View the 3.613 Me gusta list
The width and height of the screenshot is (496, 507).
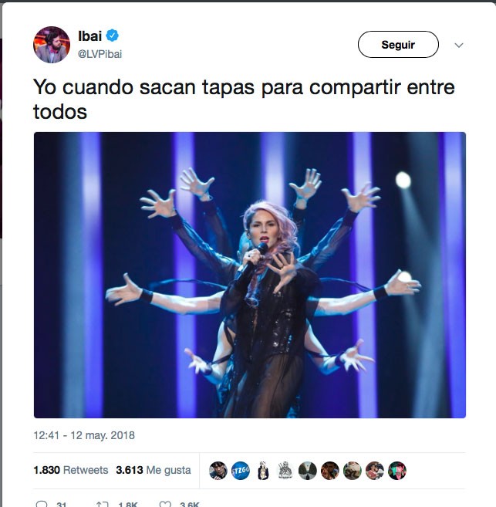(x=154, y=470)
